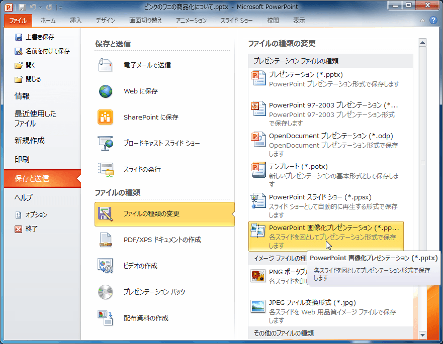443x344 pixels.
Task: Switch to the スライド ショー tab
Action: [236, 20]
